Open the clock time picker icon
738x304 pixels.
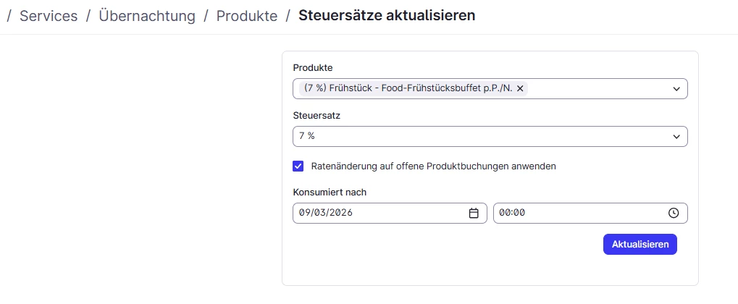pos(673,214)
